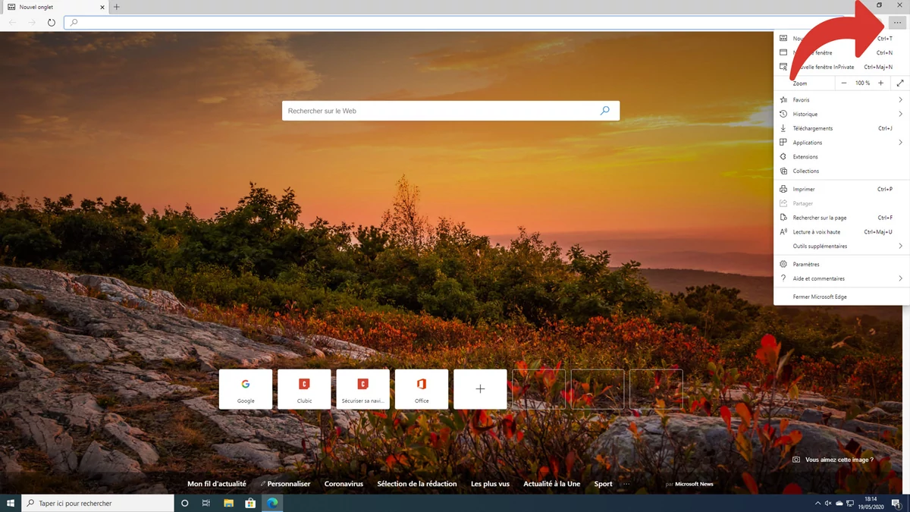Expand the Outils supplémentaires chevron

901,246
